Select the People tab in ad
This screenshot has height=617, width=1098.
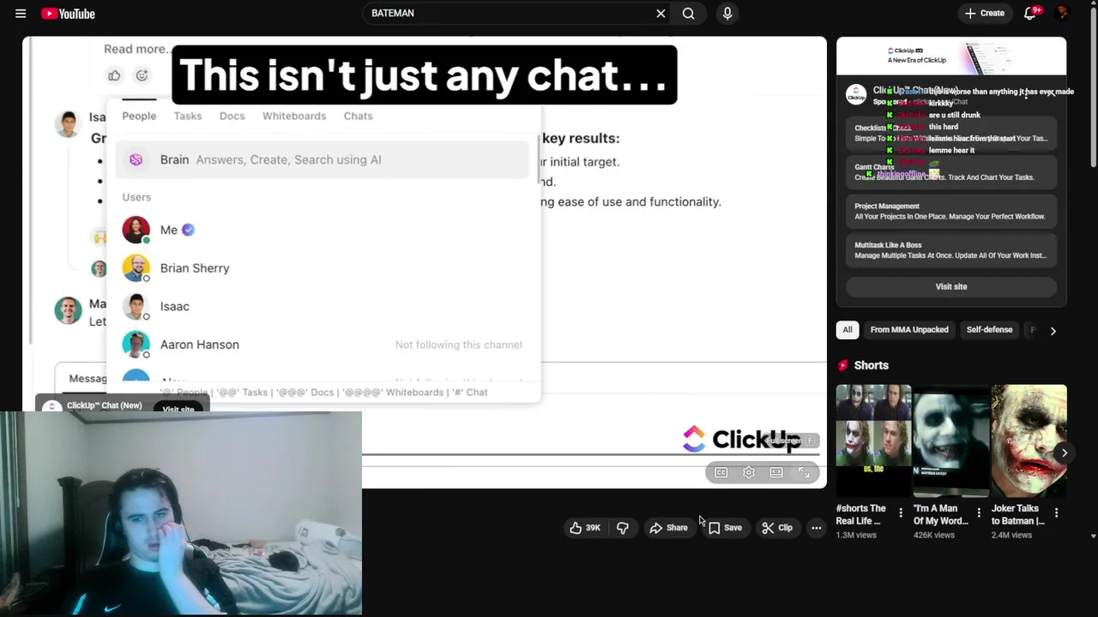tap(139, 116)
